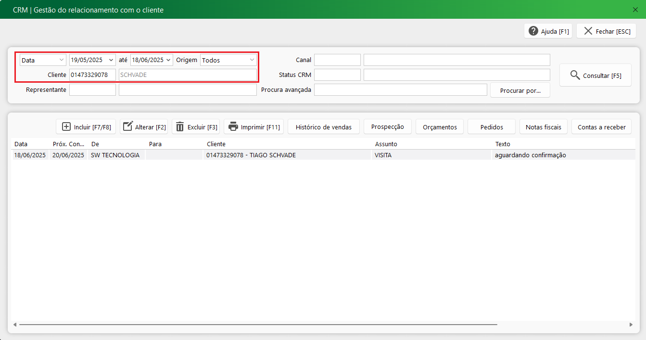The image size is (646, 340).
Task: Click the Prospecção button
Action: [x=387, y=127]
